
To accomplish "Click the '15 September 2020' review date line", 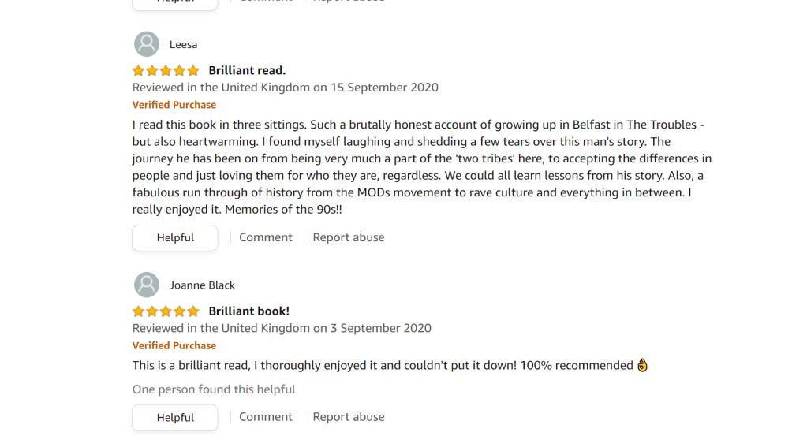I will 285,88.
